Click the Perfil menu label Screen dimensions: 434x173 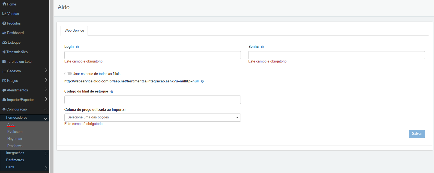click(10, 167)
